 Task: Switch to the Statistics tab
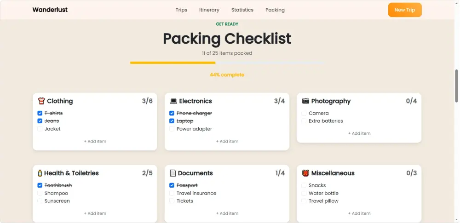coord(242,10)
